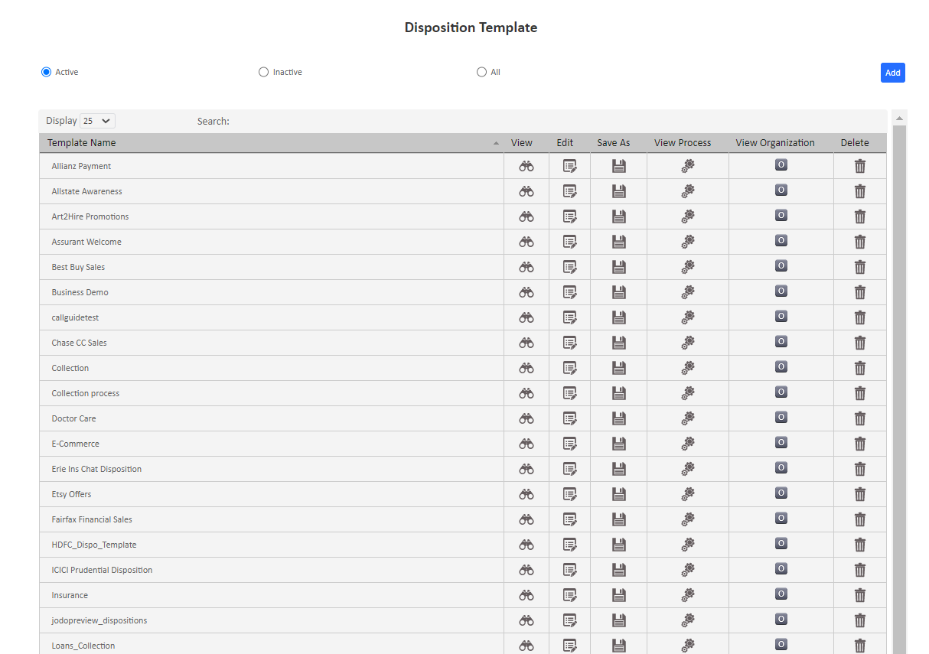Open the Display entries count dropdown
This screenshot has width=929, height=654.
(97, 120)
